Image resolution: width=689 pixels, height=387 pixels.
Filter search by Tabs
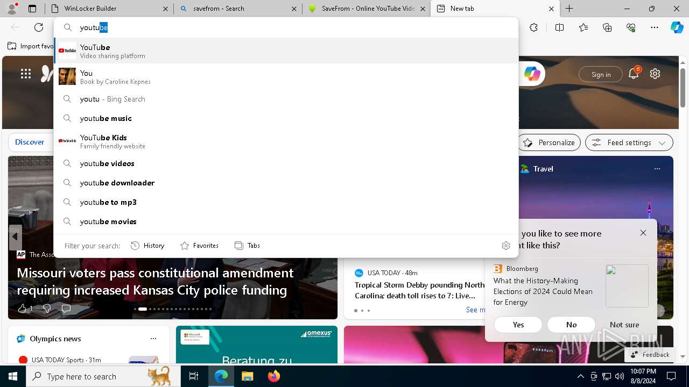(247, 246)
